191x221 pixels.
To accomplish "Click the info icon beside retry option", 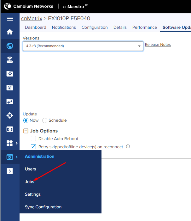I will (x=128, y=147).
